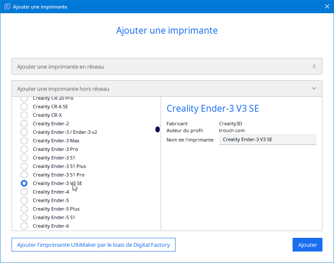Select the Creality Ender-5 Plus radio button
Screen dimensions: 334x263
point(24,209)
